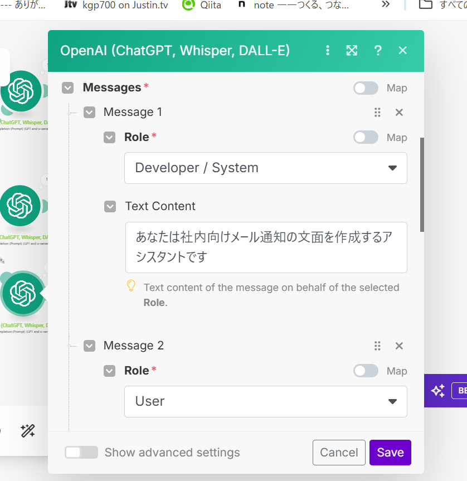Click the BETA badge button
Viewport: 467px width, 481px height.
coord(459,391)
